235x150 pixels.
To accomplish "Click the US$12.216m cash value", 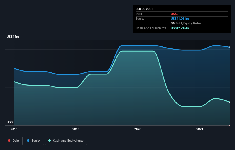I will pos(180,28).
